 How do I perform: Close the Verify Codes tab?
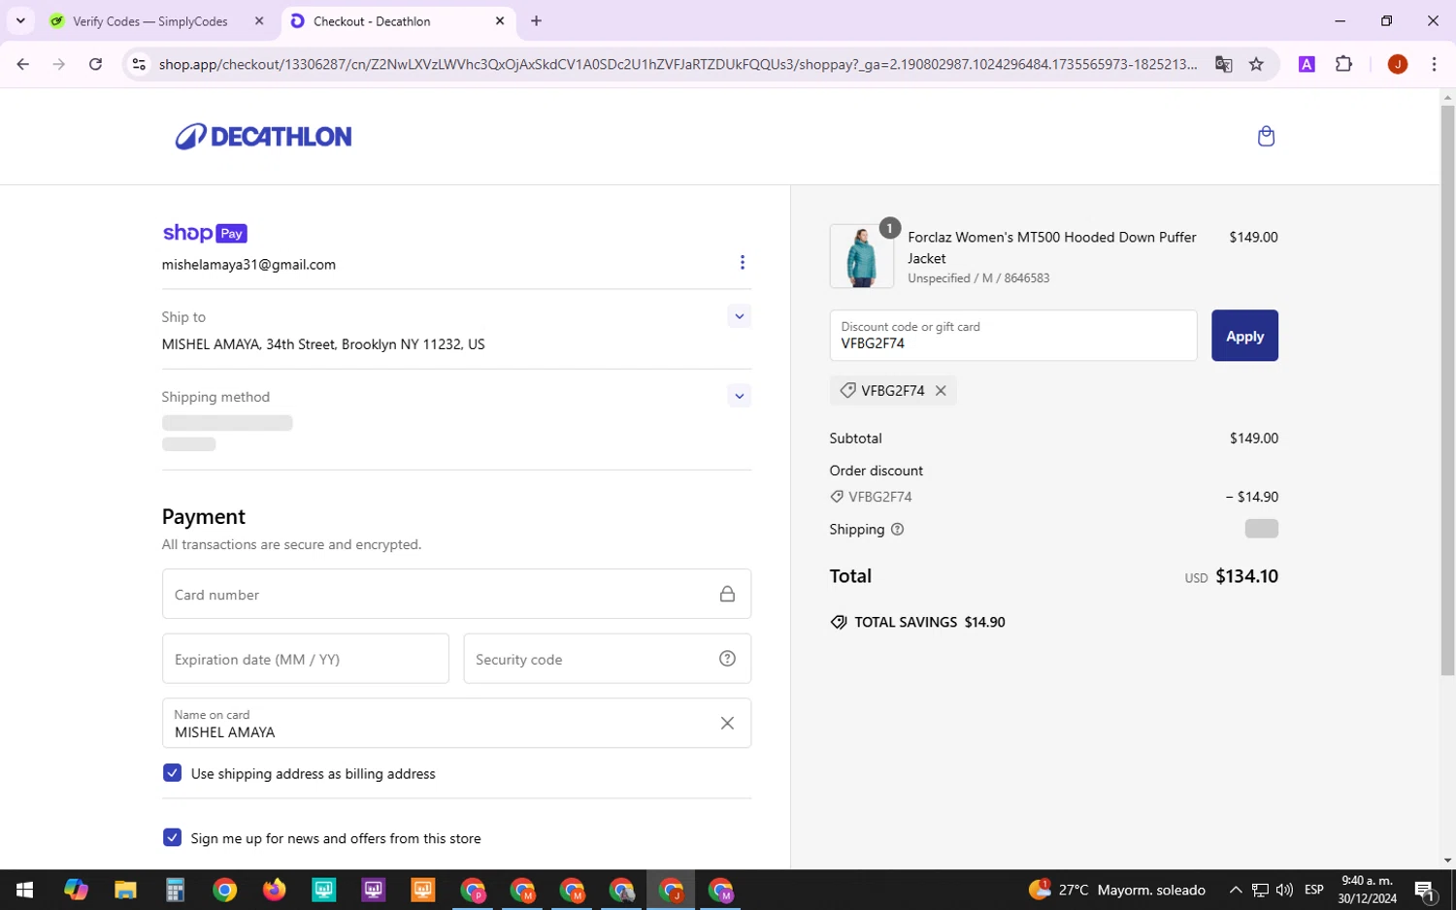(x=259, y=20)
